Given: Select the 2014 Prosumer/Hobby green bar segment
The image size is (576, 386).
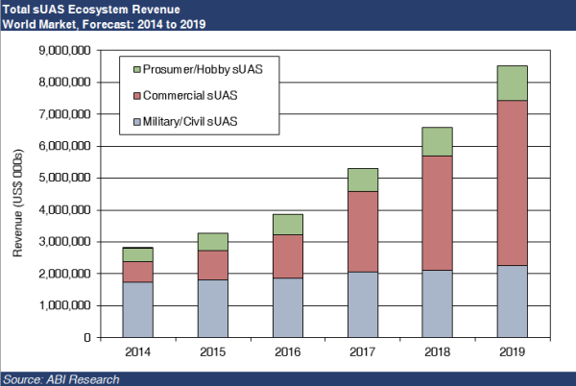Looking at the screenshot, I should pyautogui.click(x=137, y=254).
